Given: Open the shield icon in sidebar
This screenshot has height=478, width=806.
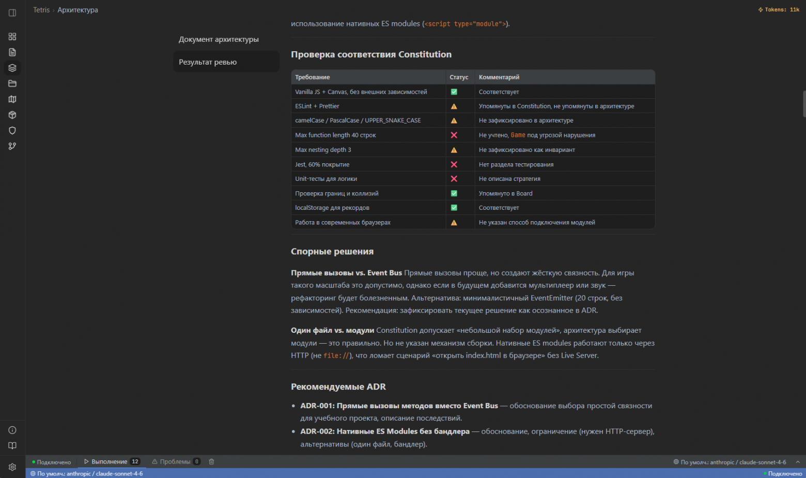Looking at the screenshot, I should 12,131.
